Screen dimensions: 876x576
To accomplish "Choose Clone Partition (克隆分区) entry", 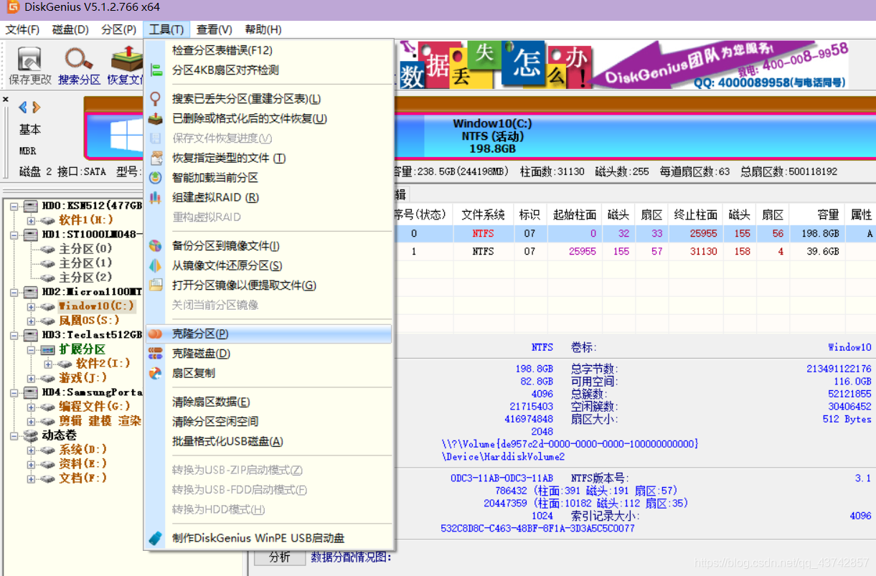I will point(268,334).
